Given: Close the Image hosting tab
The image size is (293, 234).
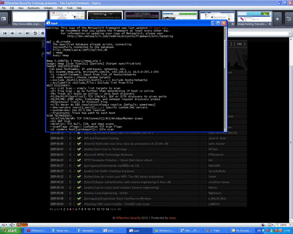Looking at the screenshot, I should coord(270,24).
